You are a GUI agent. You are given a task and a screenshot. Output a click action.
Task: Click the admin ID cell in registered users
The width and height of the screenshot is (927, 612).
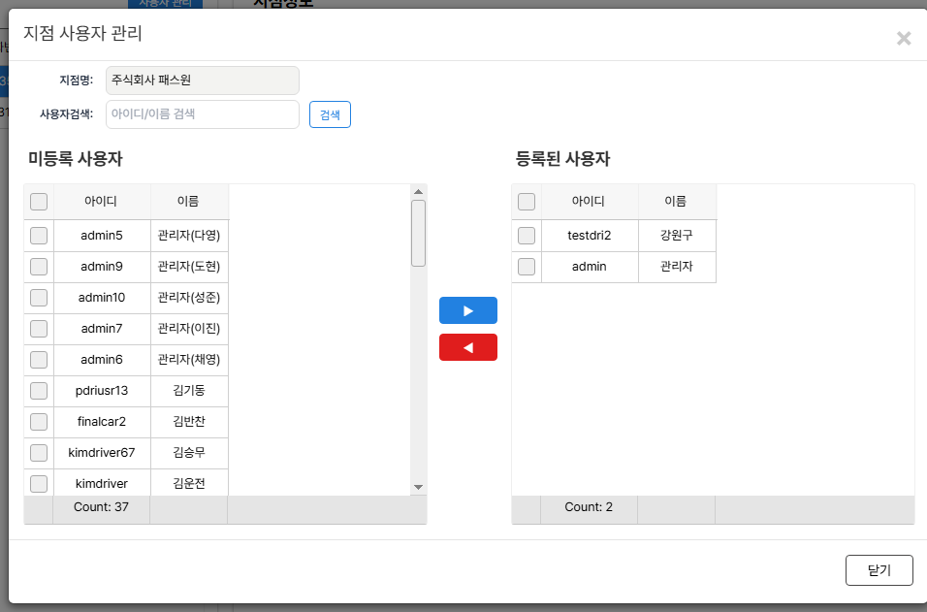(590, 267)
